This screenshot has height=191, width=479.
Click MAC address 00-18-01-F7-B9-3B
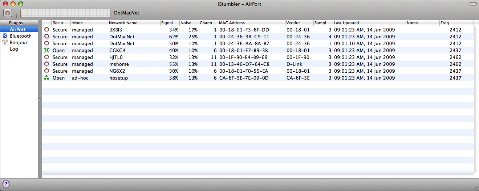click(244, 50)
